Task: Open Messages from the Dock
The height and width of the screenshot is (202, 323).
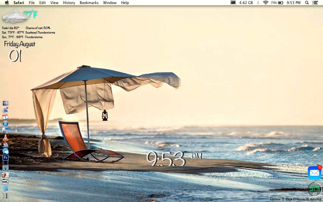Action: pyautogui.click(x=6, y=151)
